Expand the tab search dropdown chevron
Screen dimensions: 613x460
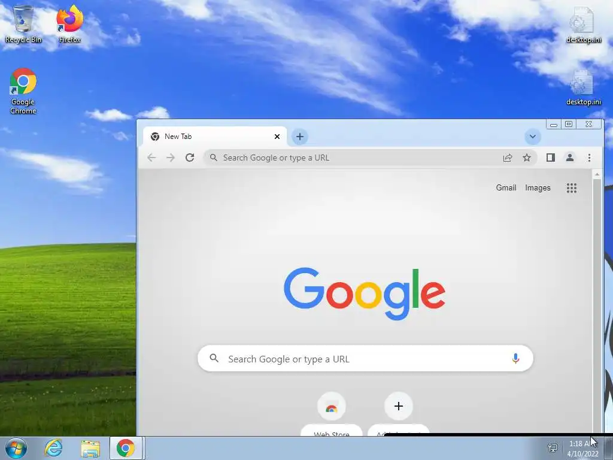(532, 137)
